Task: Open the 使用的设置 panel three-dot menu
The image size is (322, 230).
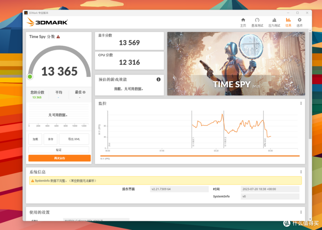Action: [301, 212]
